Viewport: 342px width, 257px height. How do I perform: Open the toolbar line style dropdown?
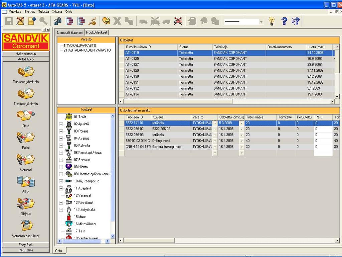[261, 22]
